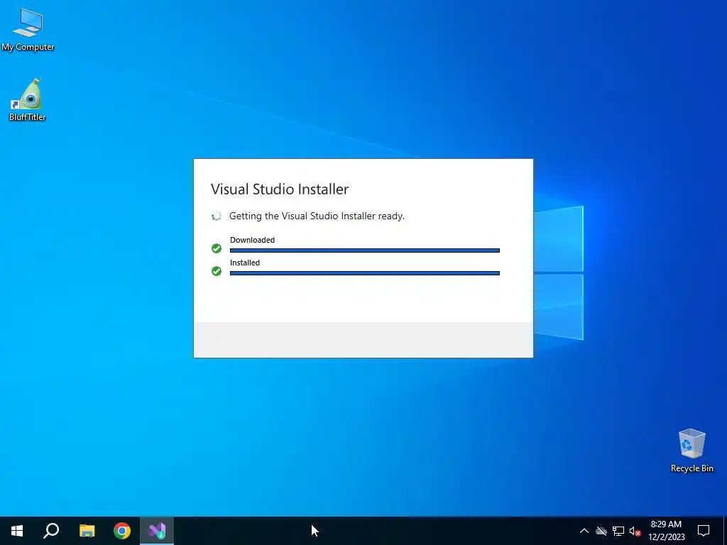Screen dimensions: 727x545
Task: Click the Show desktop sliver at the taskbar edge
Action: click(x=725, y=531)
